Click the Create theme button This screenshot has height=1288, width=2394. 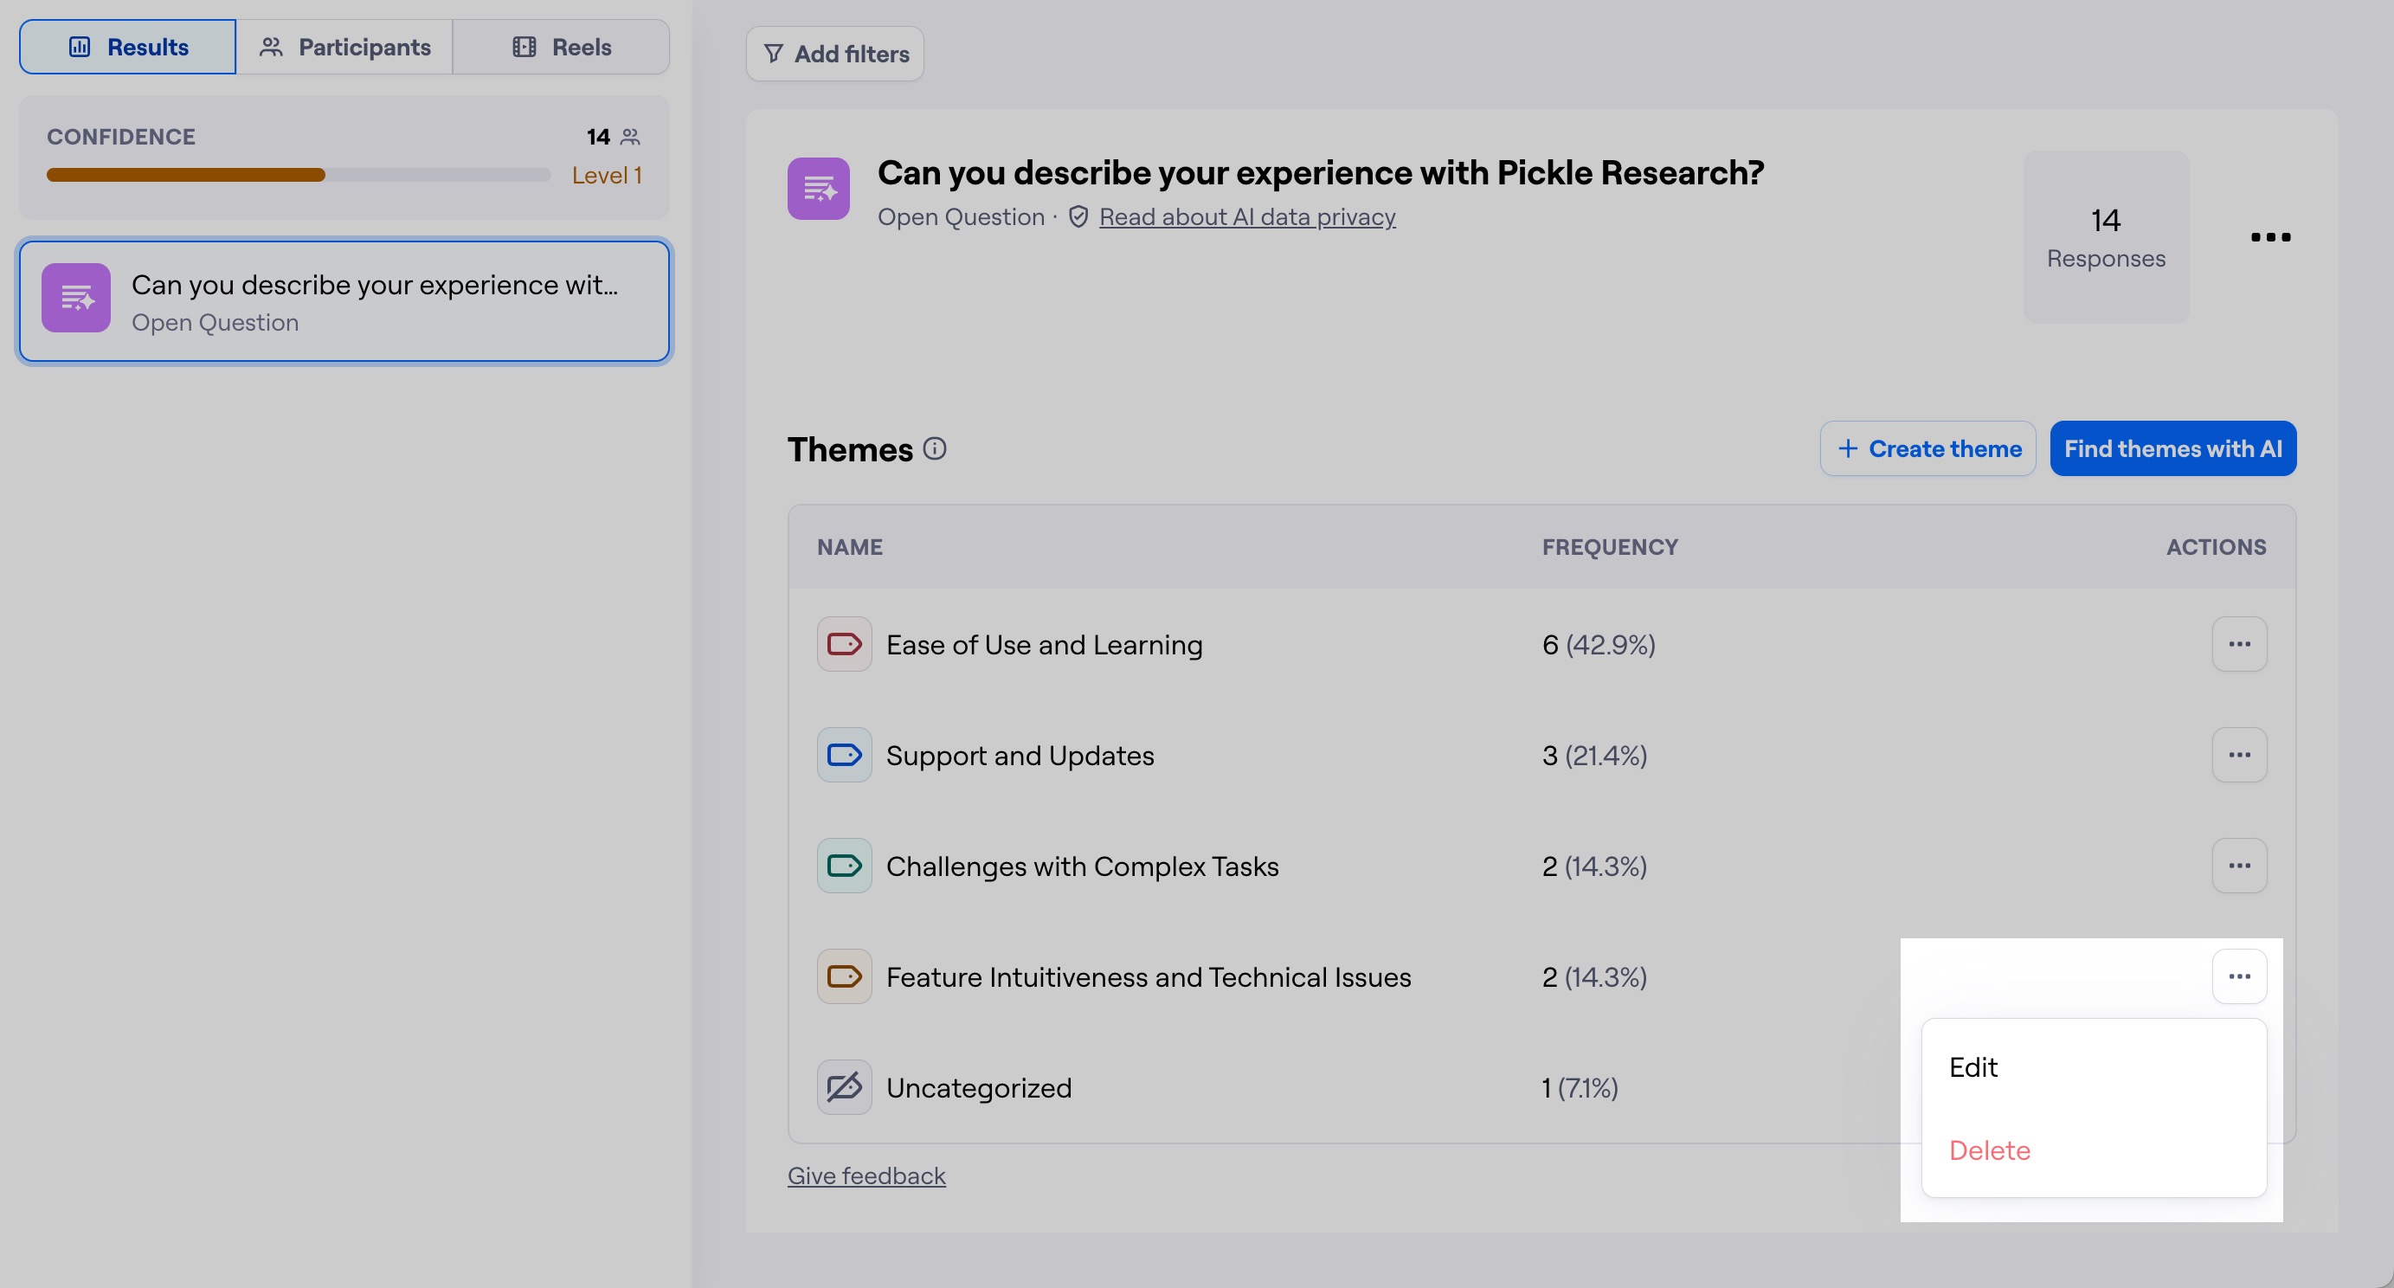[1928, 449]
